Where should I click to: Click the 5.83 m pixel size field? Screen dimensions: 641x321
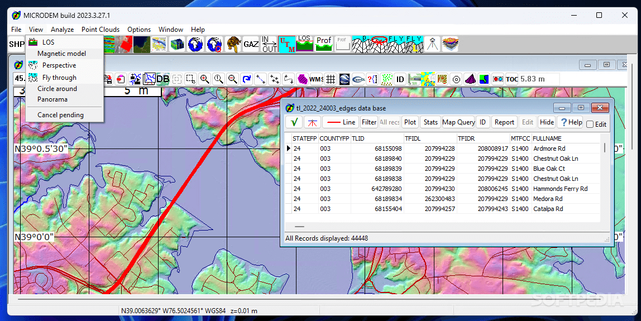(539, 79)
